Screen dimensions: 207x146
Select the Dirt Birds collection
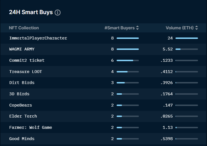pos(22,83)
